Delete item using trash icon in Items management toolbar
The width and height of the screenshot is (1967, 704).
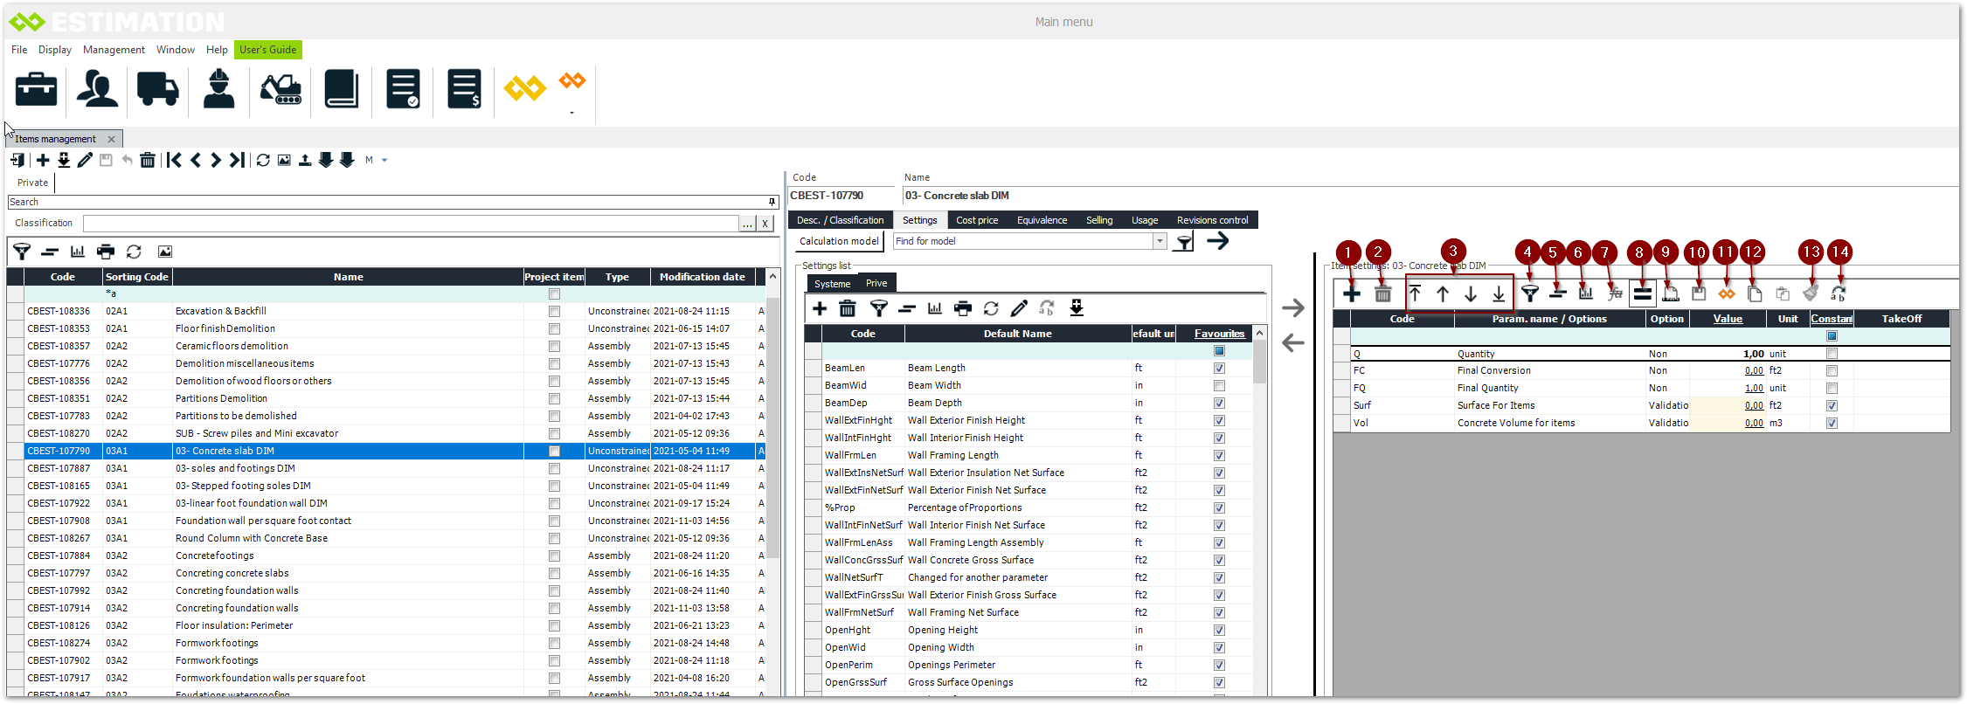148,160
